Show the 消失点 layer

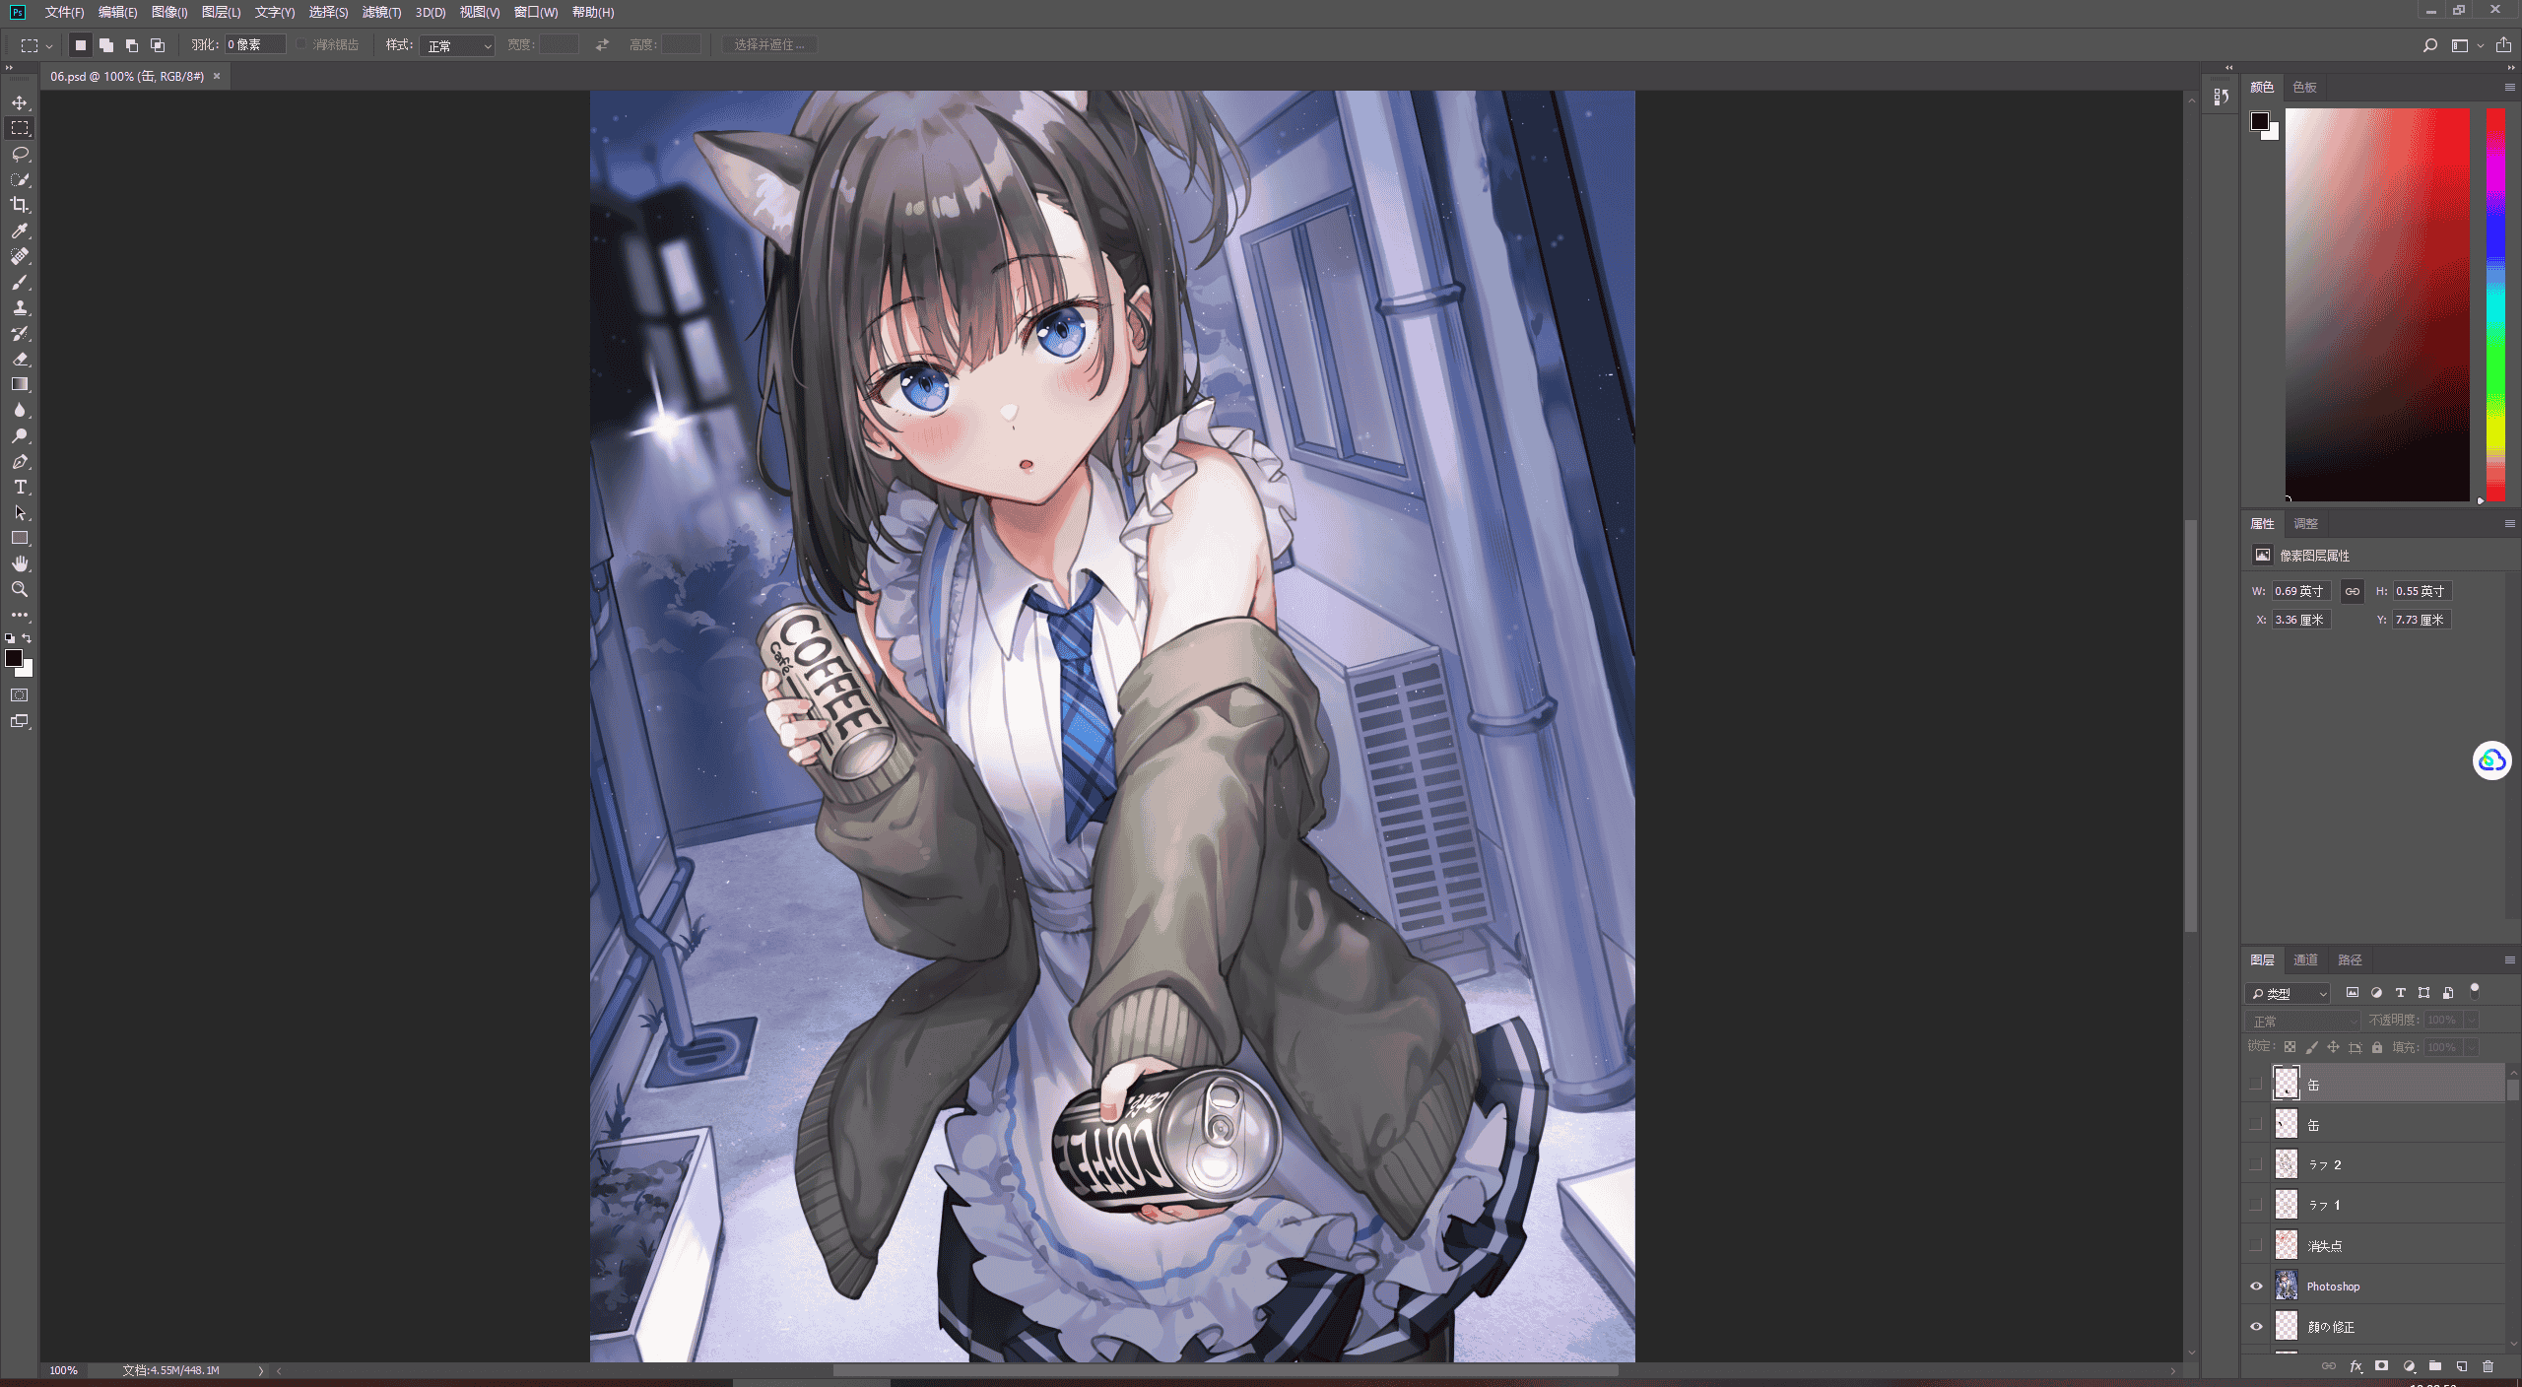click(x=2256, y=1245)
